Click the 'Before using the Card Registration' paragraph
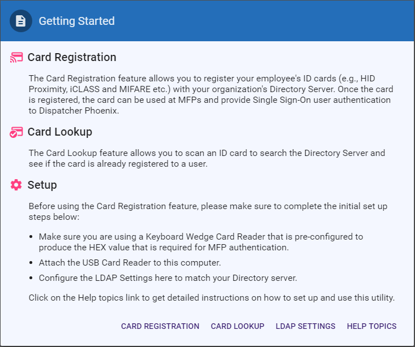The width and height of the screenshot is (415, 347). click(208, 211)
